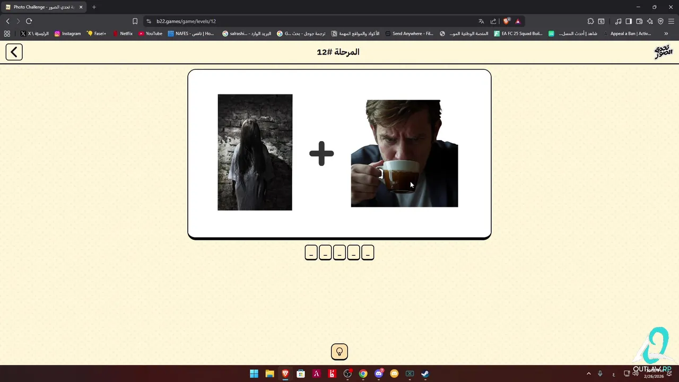Open the Netflix bookmark

coord(123,33)
